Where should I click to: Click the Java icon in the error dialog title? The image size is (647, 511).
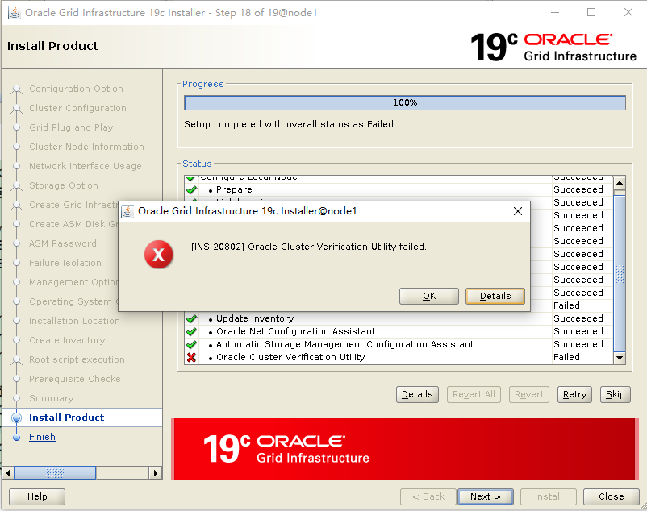(127, 211)
